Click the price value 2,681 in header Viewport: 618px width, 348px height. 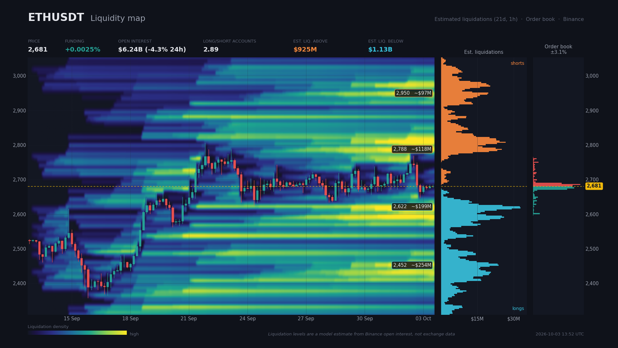(x=37, y=49)
